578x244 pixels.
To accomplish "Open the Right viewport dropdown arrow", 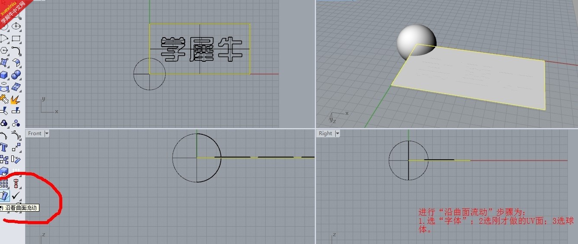I will (x=337, y=133).
